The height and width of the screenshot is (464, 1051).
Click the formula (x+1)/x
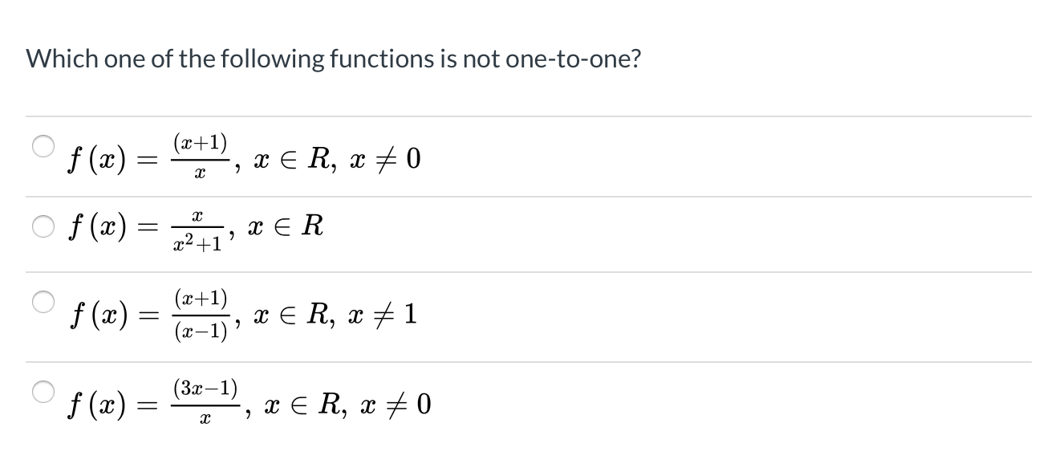(x=200, y=157)
